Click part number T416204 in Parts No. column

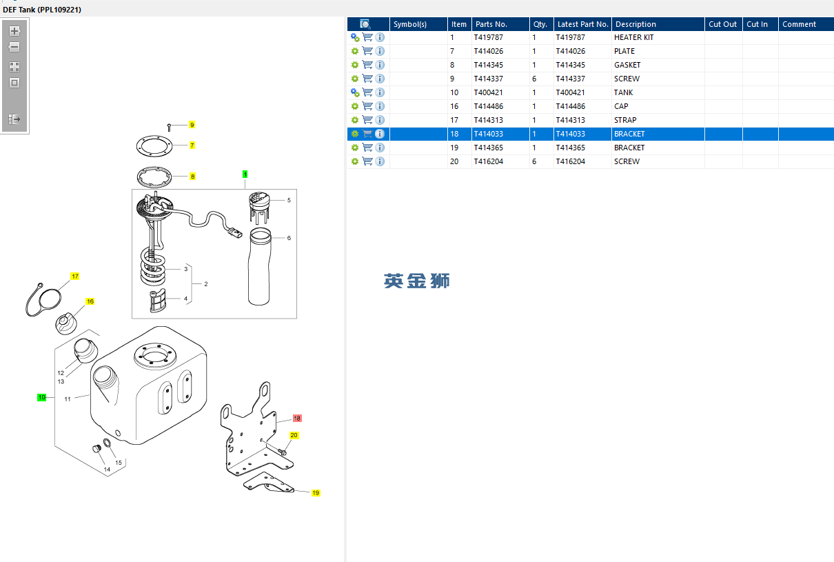pos(500,161)
